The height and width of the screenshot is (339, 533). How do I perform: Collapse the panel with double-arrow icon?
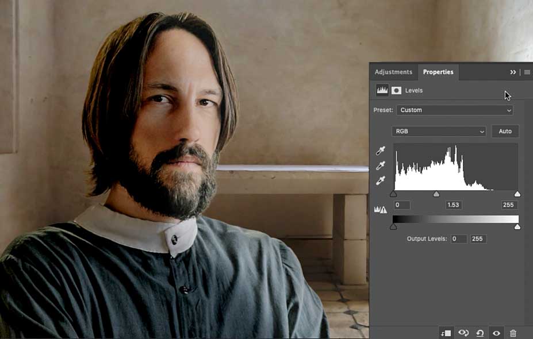(513, 72)
